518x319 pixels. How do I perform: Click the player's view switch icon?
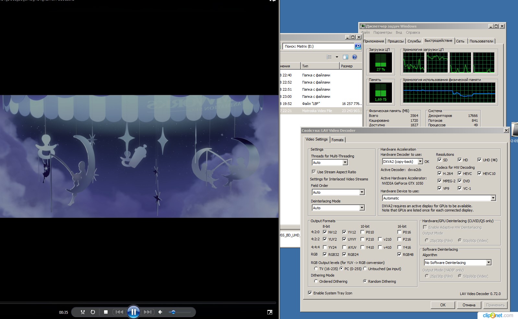click(x=270, y=312)
